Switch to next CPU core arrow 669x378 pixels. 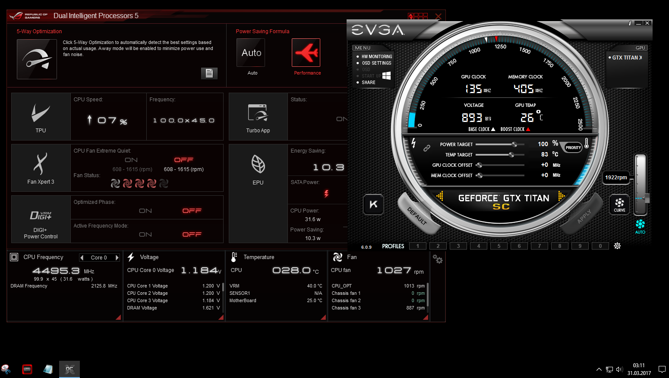[117, 257]
